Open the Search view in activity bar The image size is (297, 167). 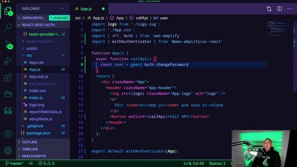[8, 27]
